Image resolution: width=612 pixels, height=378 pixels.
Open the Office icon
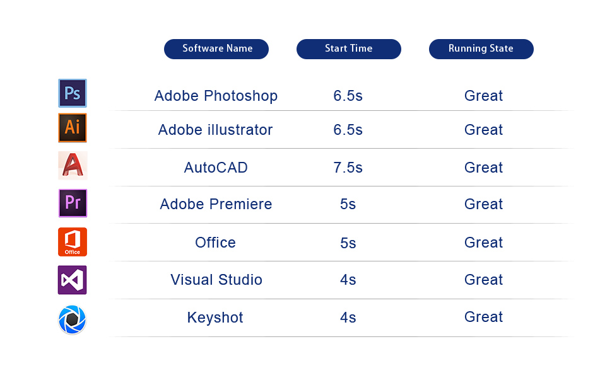pos(73,242)
